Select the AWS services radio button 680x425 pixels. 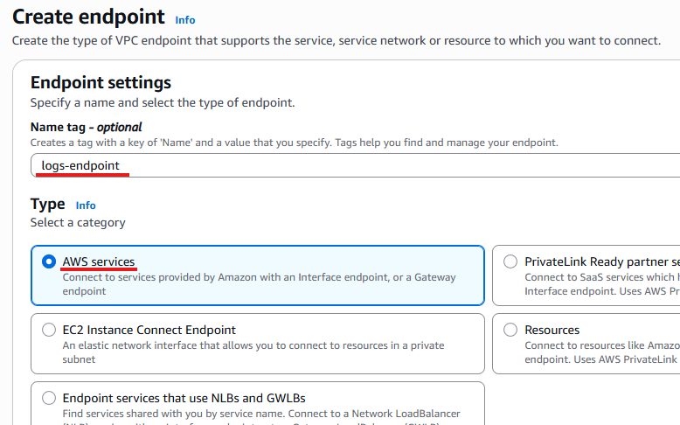49,261
